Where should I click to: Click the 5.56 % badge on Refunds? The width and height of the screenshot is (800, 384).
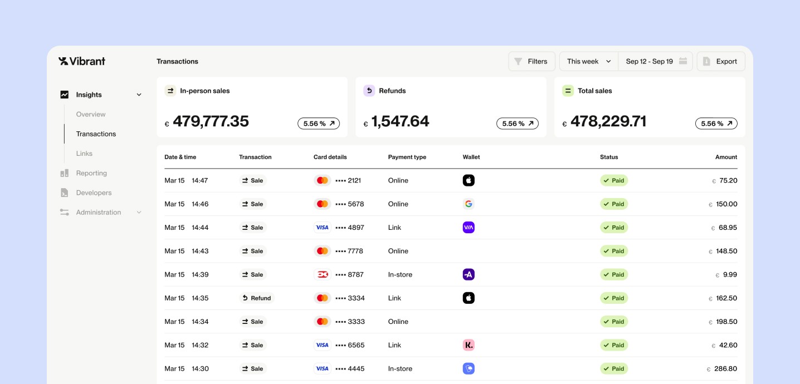(x=518, y=124)
